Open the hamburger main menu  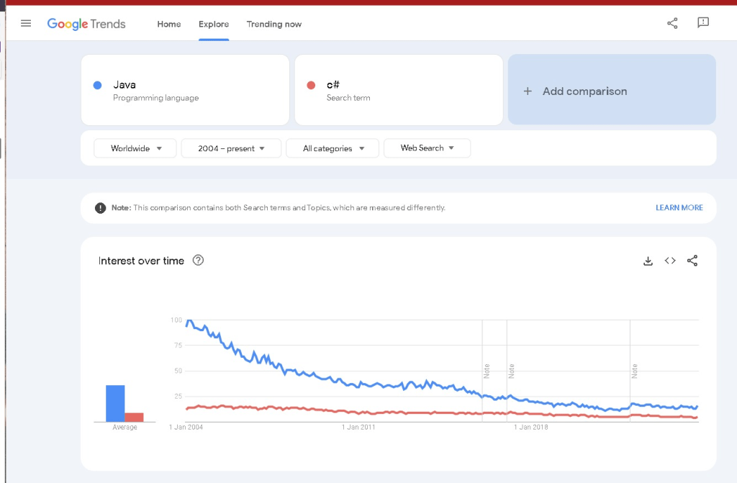pos(26,23)
